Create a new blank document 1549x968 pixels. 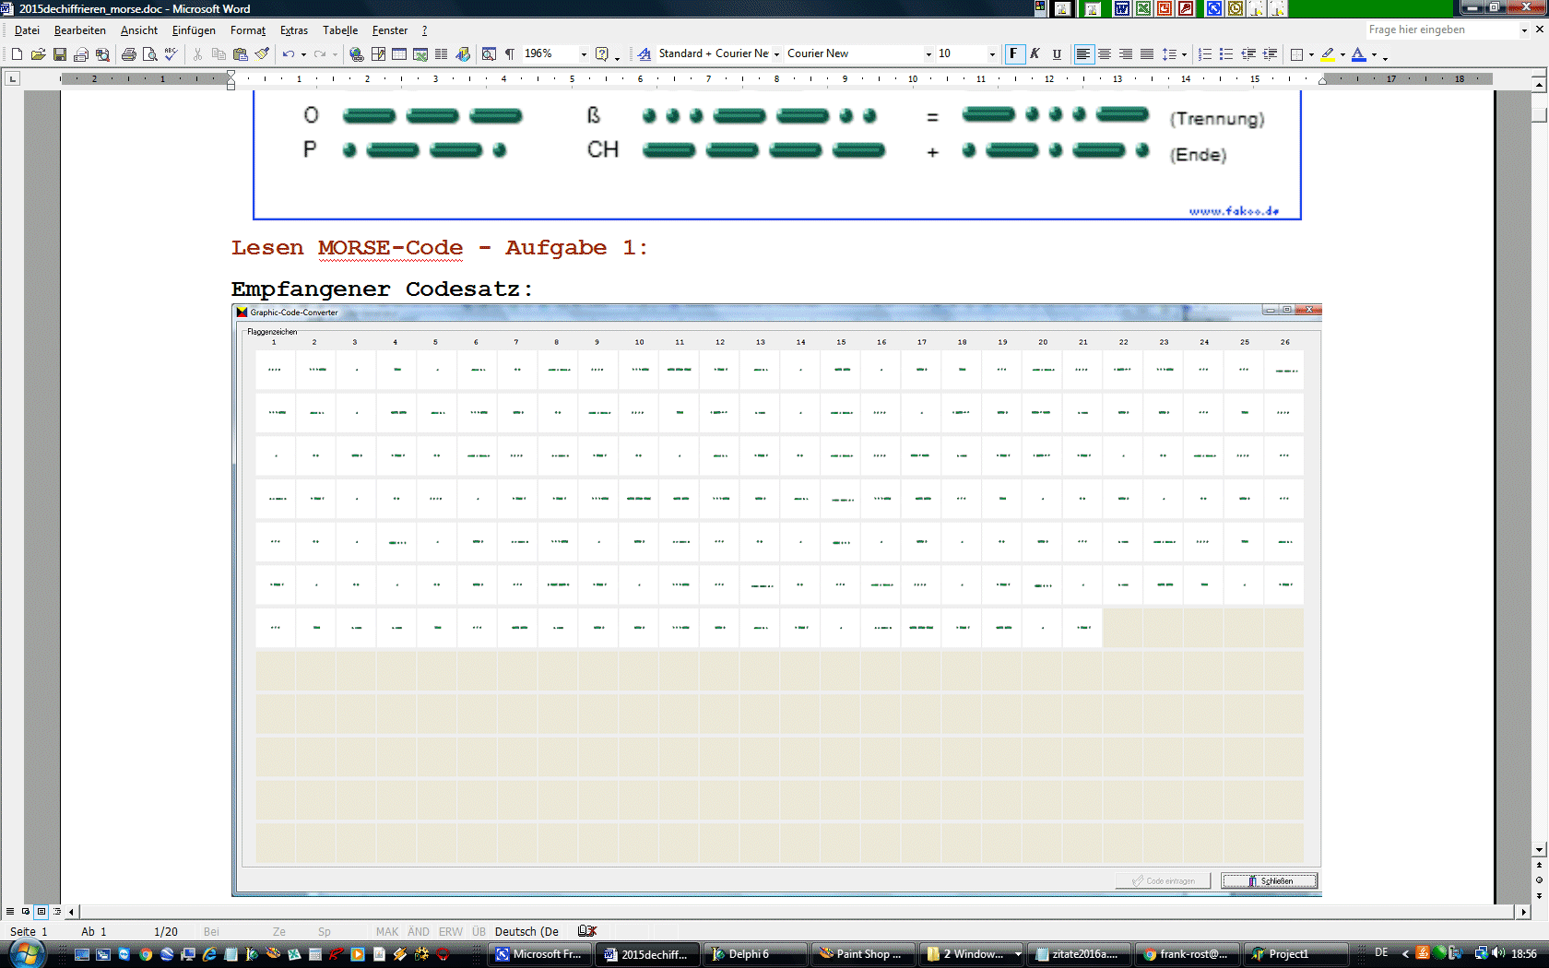17,54
